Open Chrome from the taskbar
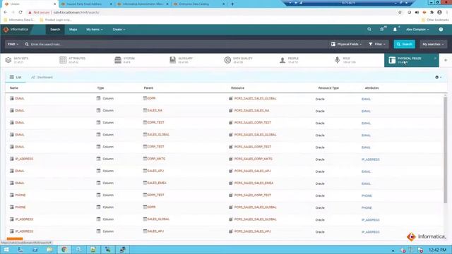The width and height of the screenshot is (452, 254). [64, 250]
